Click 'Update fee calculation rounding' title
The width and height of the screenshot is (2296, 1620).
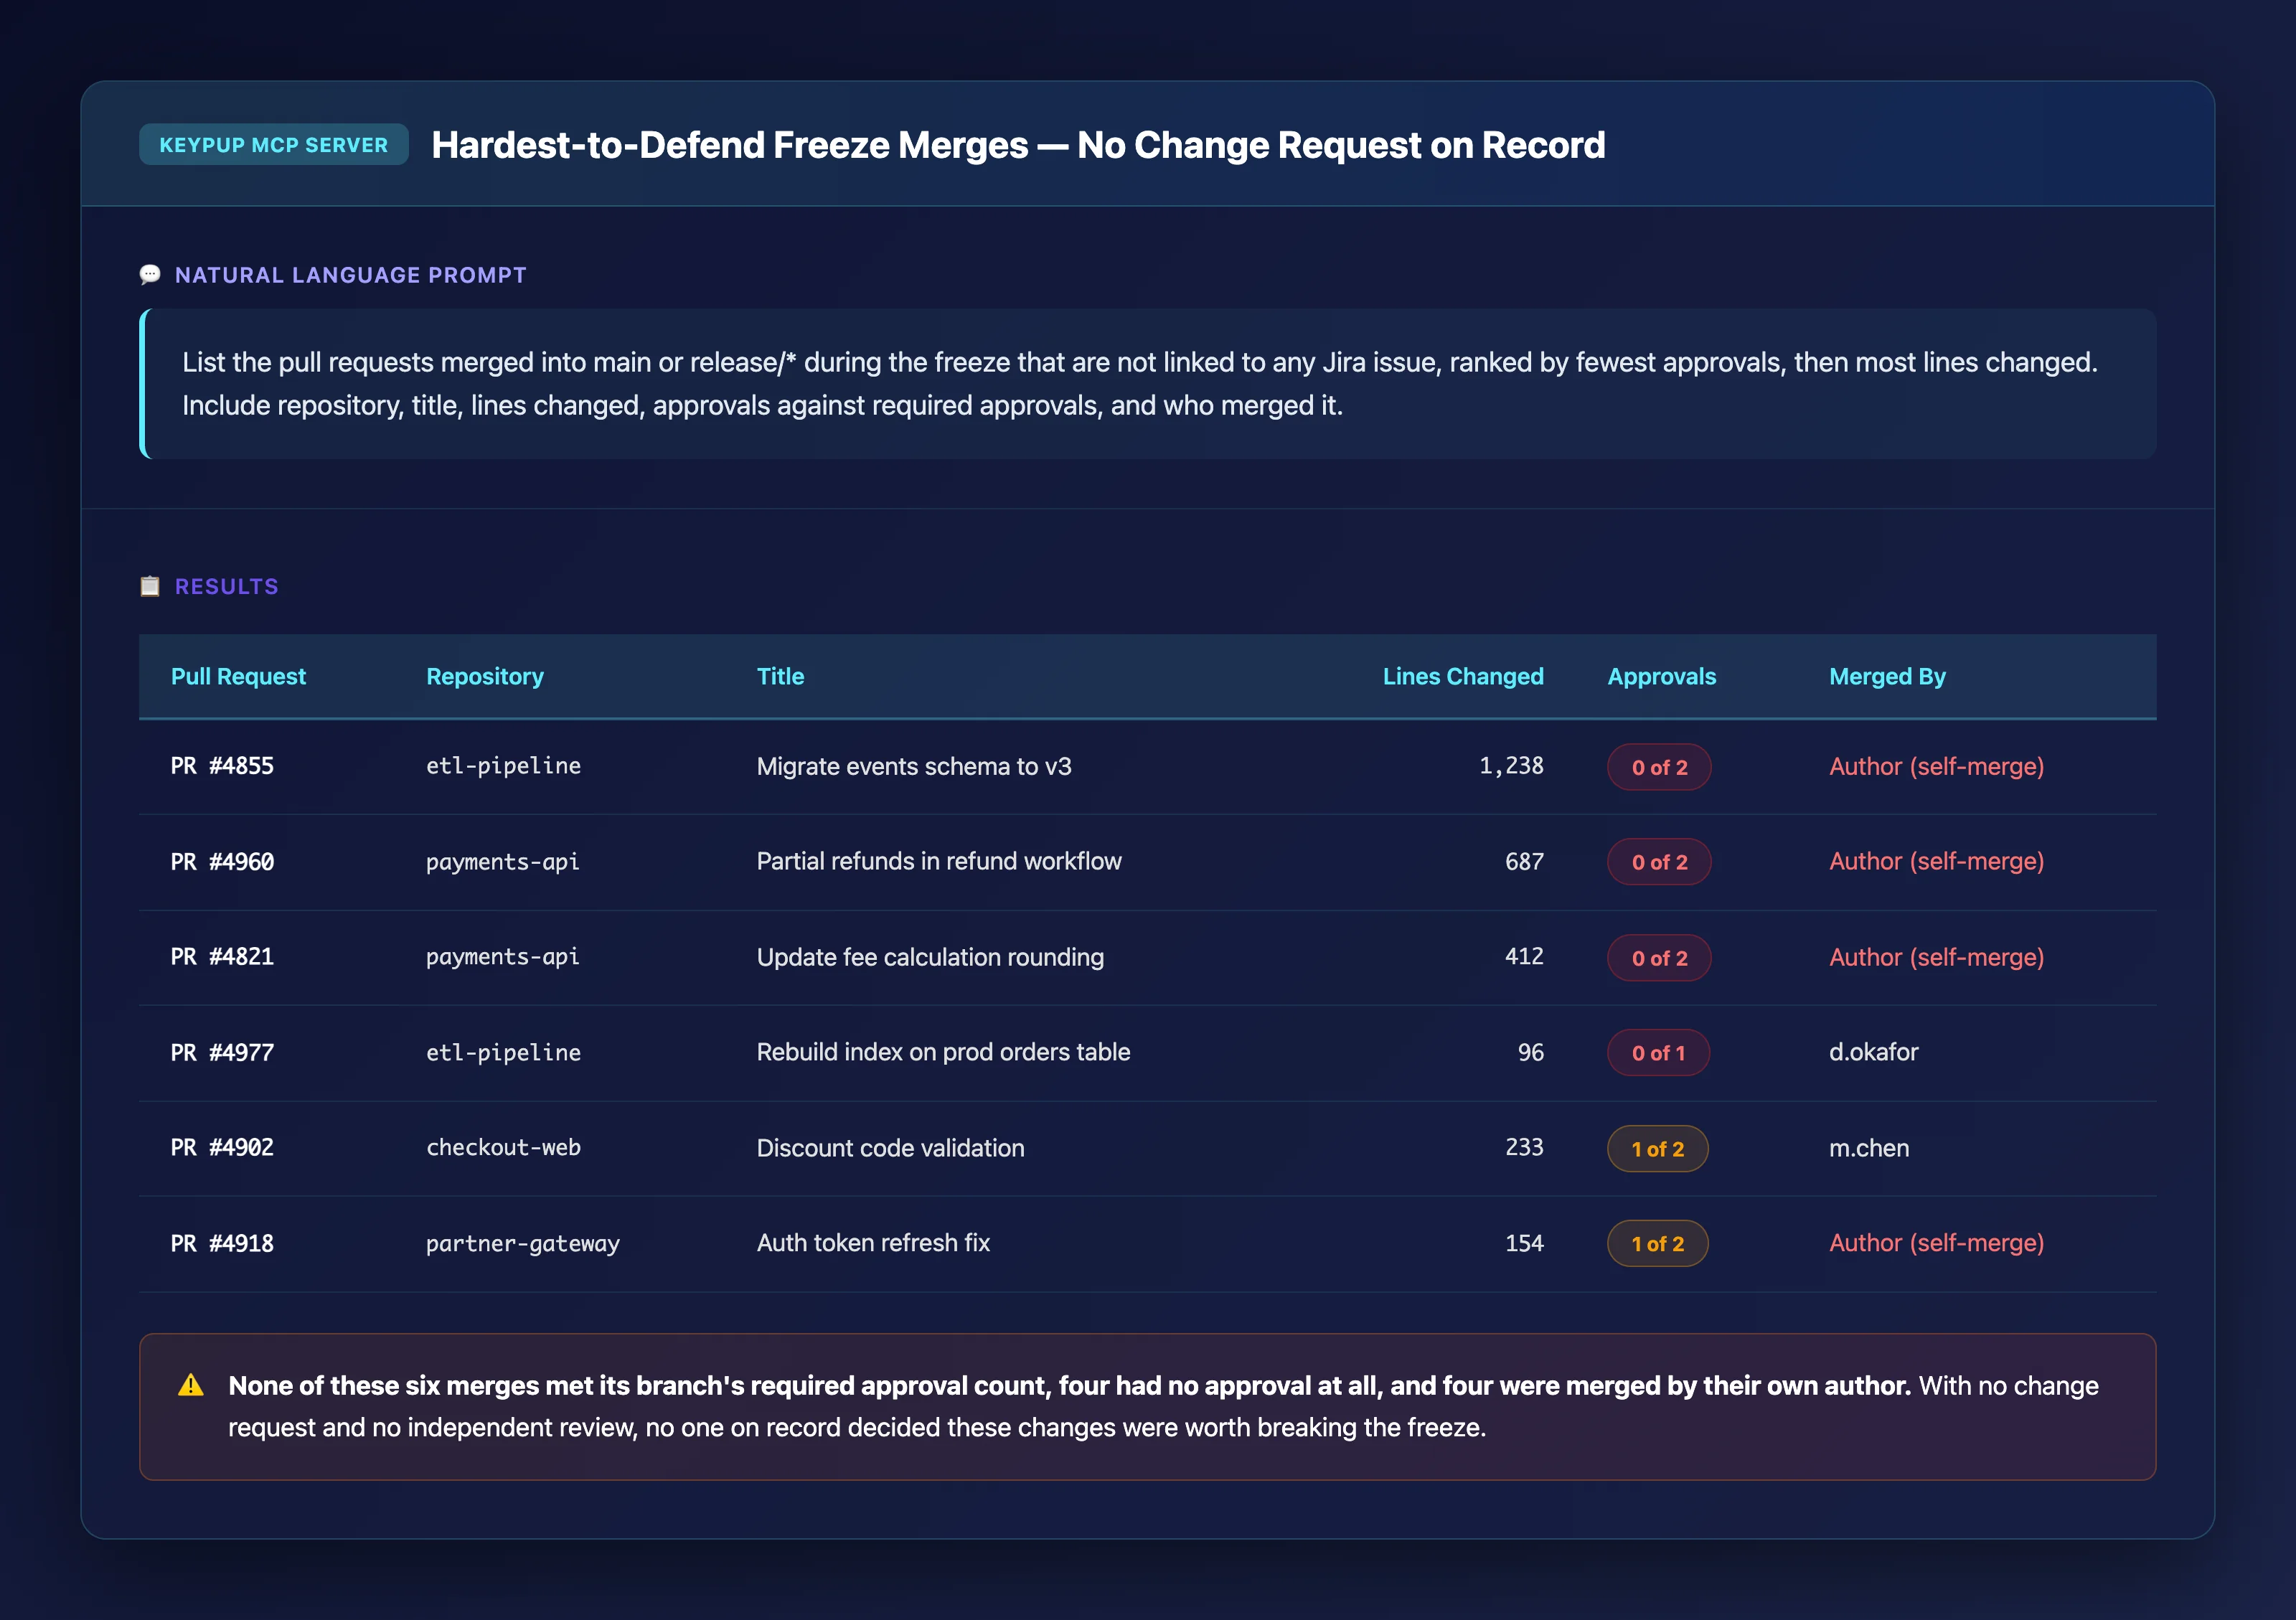coord(930,957)
